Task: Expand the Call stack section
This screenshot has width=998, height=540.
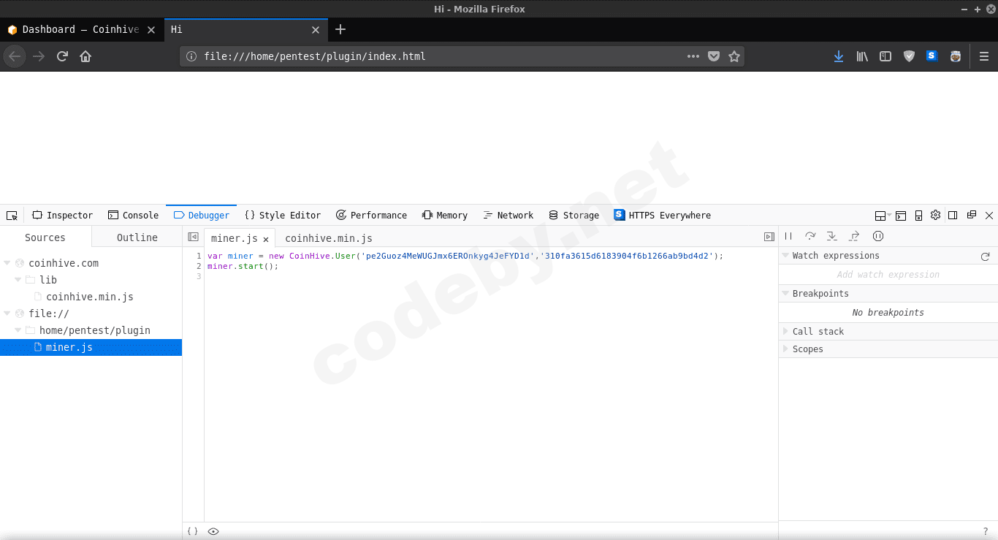Action: click(x=785, y=332)
